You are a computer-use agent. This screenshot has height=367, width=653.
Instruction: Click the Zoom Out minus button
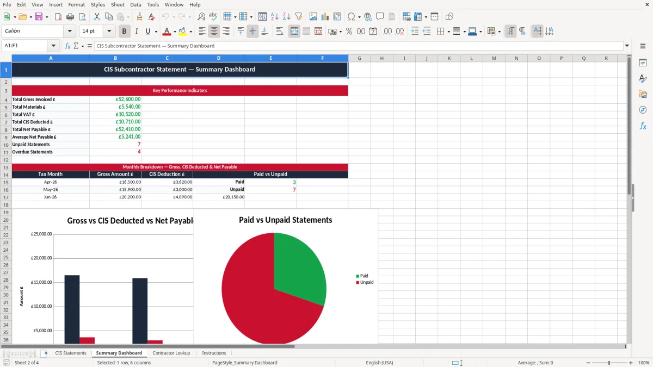pyautogui.click(x=587, y=363)
